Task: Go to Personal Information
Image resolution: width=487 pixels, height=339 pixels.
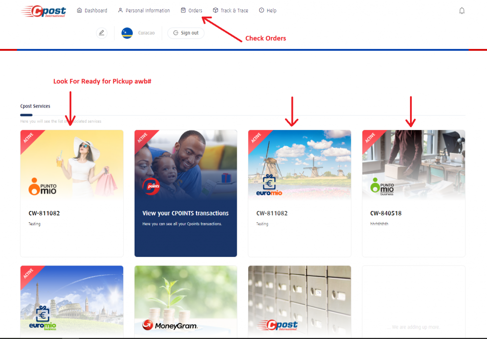Action: click(144, 10)
